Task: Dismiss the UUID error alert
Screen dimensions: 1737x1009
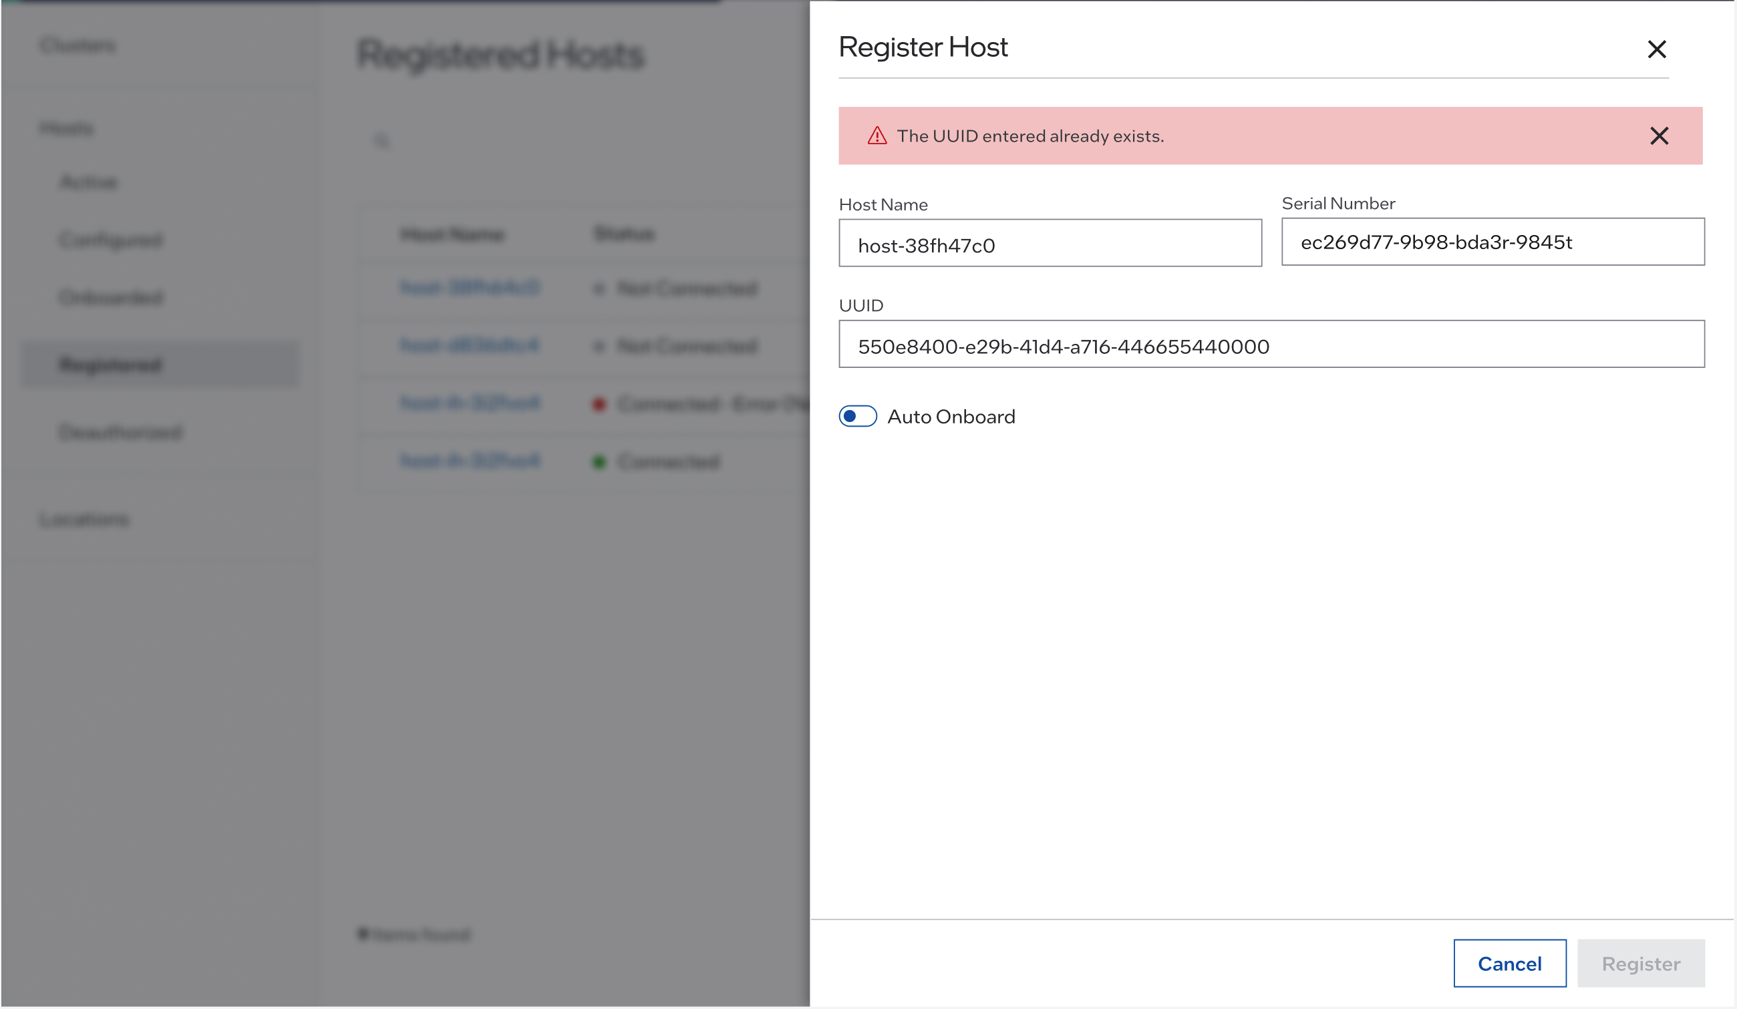Action: [x=1657, y=136]
